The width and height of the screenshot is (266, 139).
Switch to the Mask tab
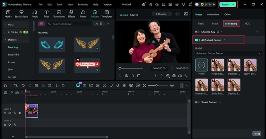pyautogui.click(x=215, y=24)
